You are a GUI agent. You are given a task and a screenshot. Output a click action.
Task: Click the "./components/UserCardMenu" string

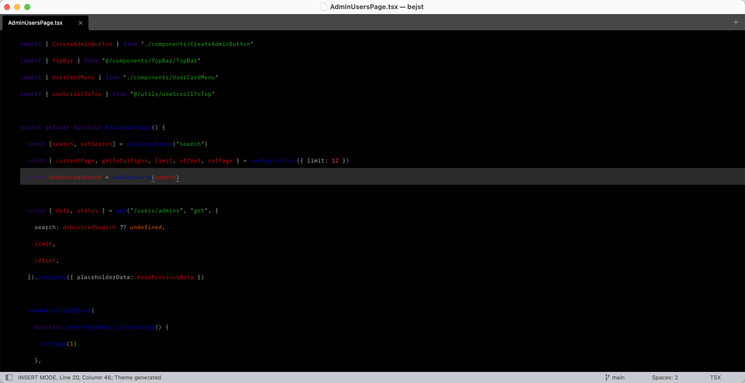point(171,77)
